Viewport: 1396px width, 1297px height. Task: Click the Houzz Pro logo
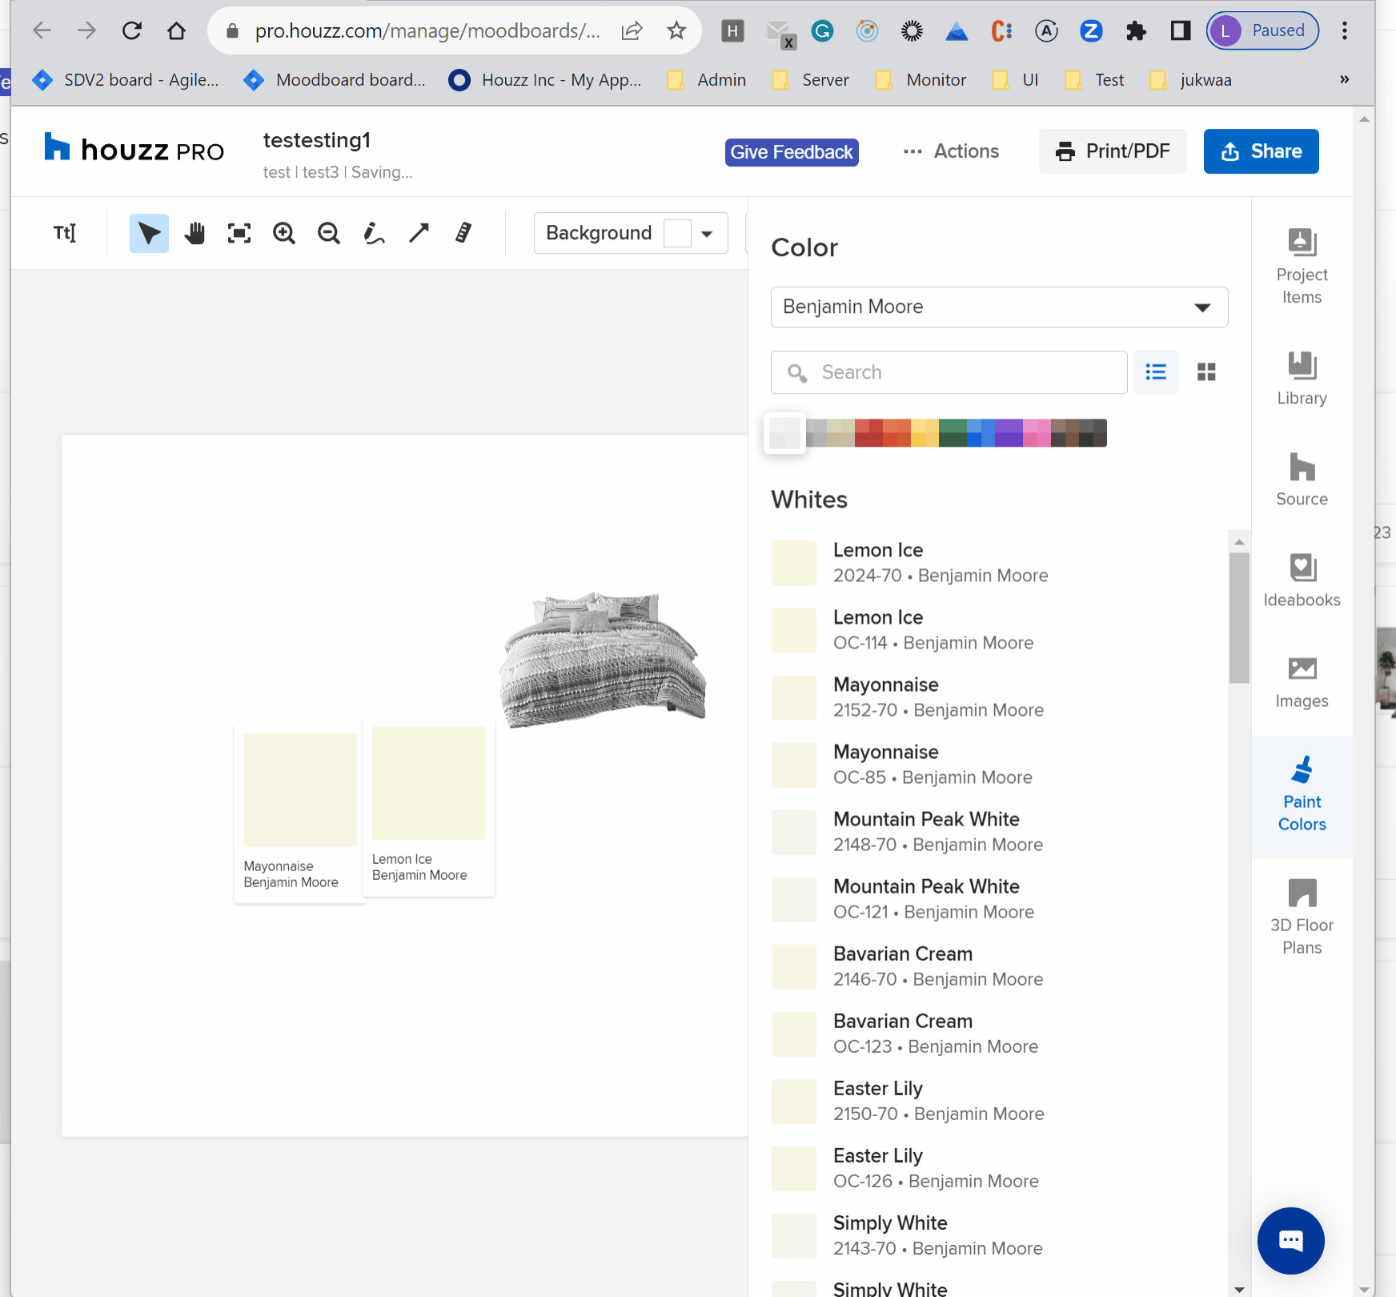click(134, 149)
